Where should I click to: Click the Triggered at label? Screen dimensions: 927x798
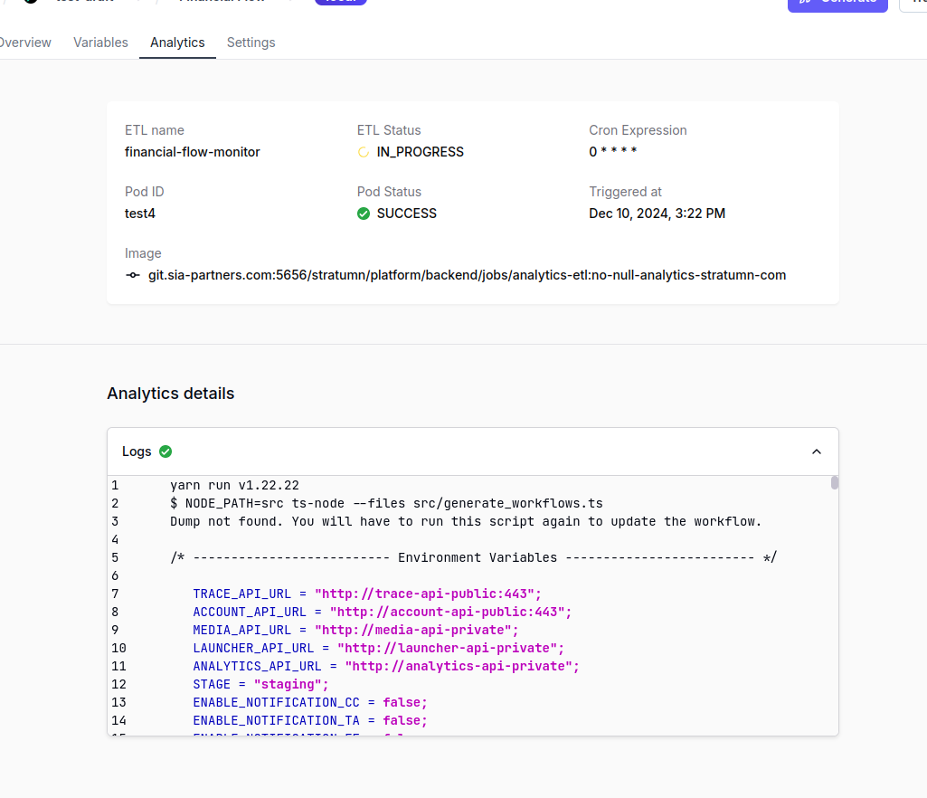point(626,192)
